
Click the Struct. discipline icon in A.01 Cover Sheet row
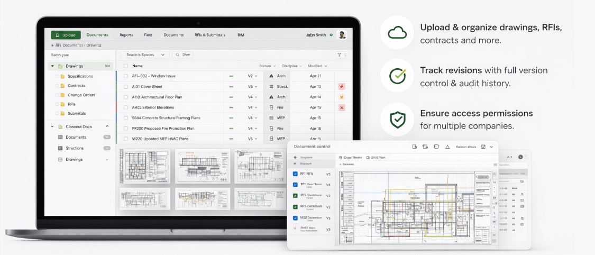(271, 87)
